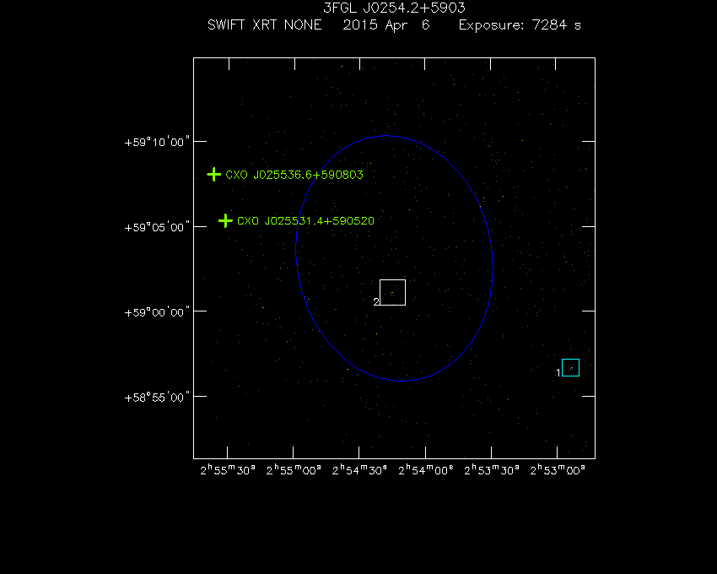The image size is (717, 574).
Task: Click green cross beside CXO J025536.6+590803
Action: [x=213, y=175]
